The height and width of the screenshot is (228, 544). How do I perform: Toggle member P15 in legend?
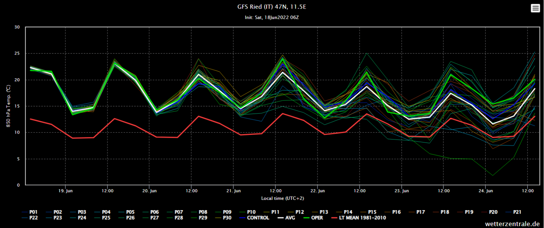(x=372, y=212)
